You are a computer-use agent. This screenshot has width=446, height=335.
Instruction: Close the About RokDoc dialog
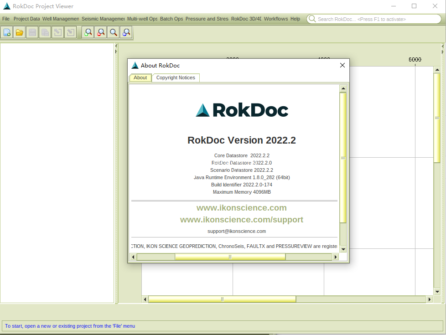(x=342, y=66)
